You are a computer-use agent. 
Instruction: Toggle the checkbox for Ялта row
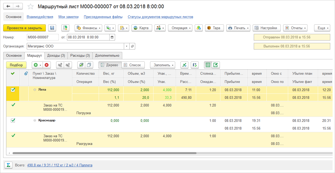(x=13, y=90)
